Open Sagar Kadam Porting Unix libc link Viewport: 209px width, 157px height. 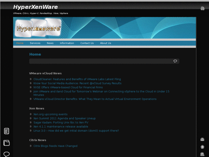coord(61,122)
